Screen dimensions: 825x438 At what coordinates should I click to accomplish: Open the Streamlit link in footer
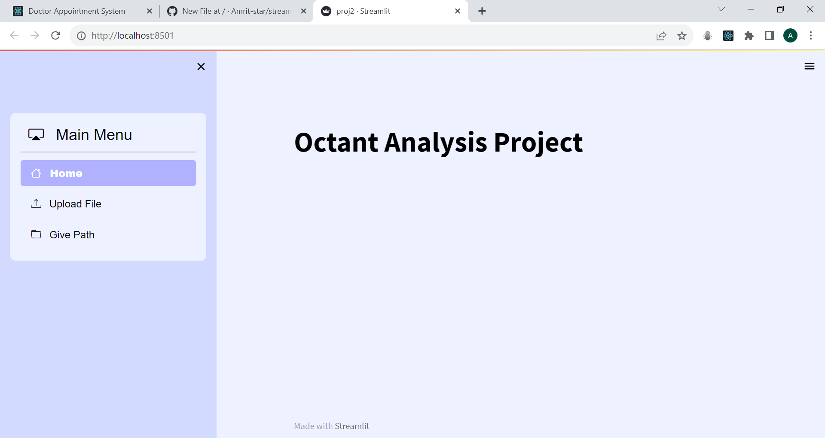352,426
